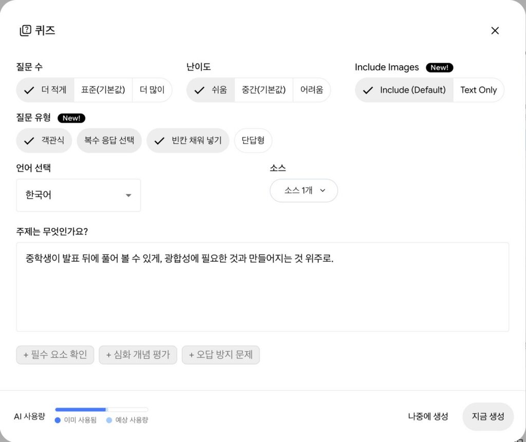Click the New! badge beside Include Images
The height and width of the screenshot is (442, 526).
click(x=440, y=67)
